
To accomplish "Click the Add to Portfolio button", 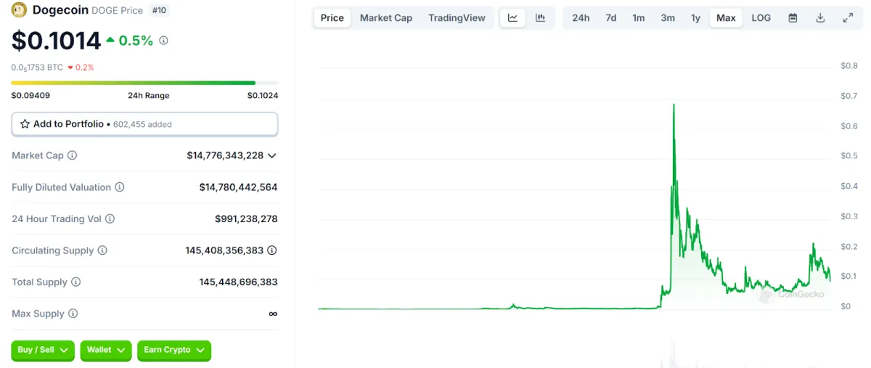I will 144,124.
